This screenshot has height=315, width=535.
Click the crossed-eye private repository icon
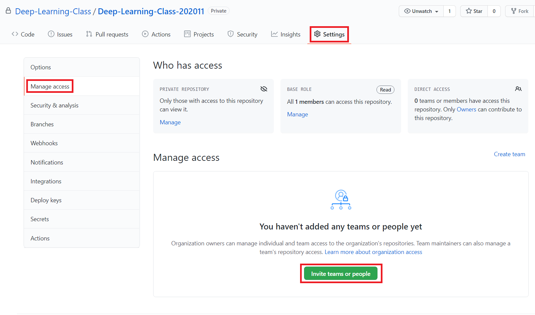[264, 89]
